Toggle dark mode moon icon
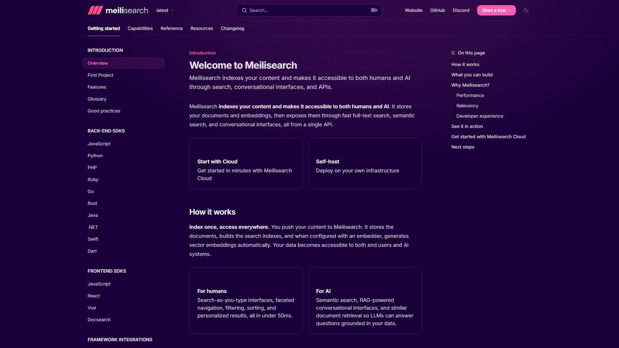The height and width of the screenshot is (348, 619). [526, 10]
